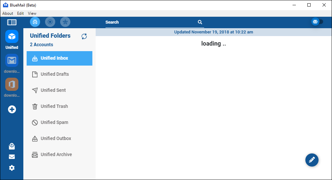
Task: Open Unified Sent folder
Action: (59, 90)
